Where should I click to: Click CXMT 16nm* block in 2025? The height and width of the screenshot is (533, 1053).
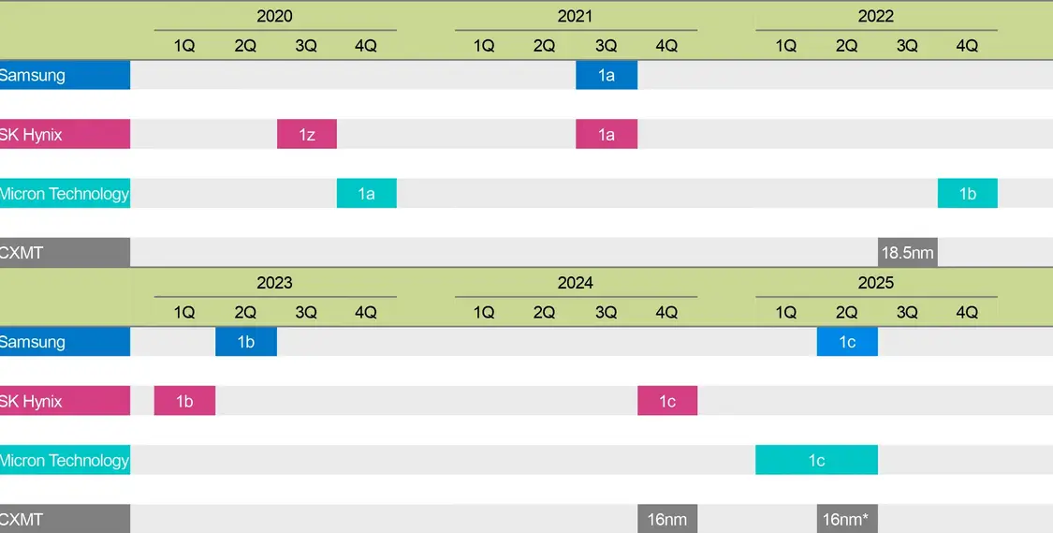pos(847,519)
